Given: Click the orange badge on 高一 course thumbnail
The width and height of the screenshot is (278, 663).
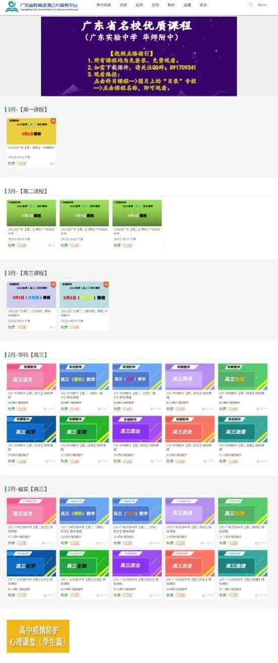Looking at the screenshot, I should pyautogui.click(x=54, y=121).
